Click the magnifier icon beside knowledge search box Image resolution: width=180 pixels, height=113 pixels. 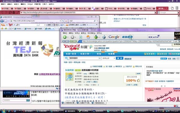[x=67, y=58]
